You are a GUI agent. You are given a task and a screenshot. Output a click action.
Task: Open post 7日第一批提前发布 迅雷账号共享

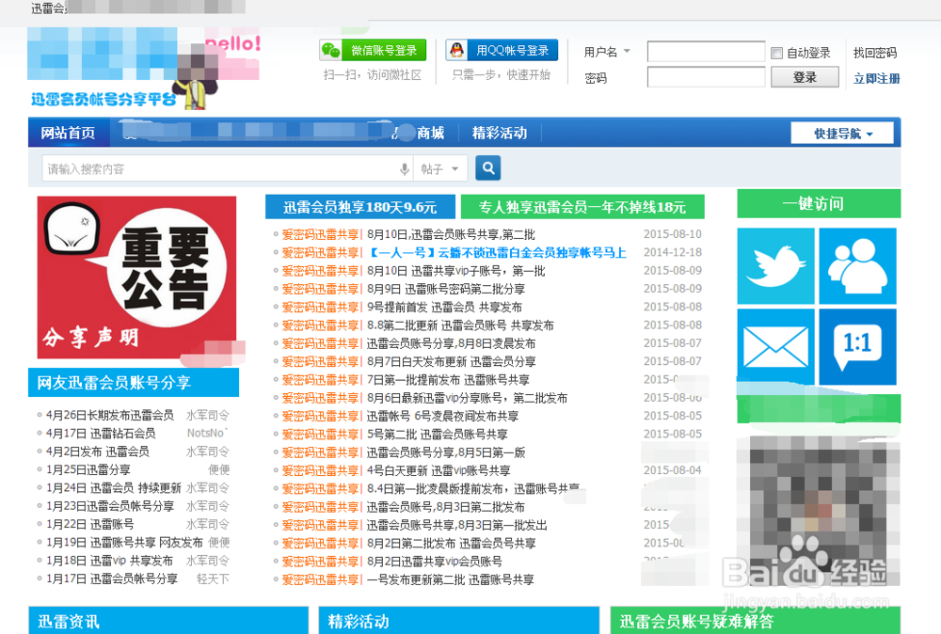(x=448, y=380)
